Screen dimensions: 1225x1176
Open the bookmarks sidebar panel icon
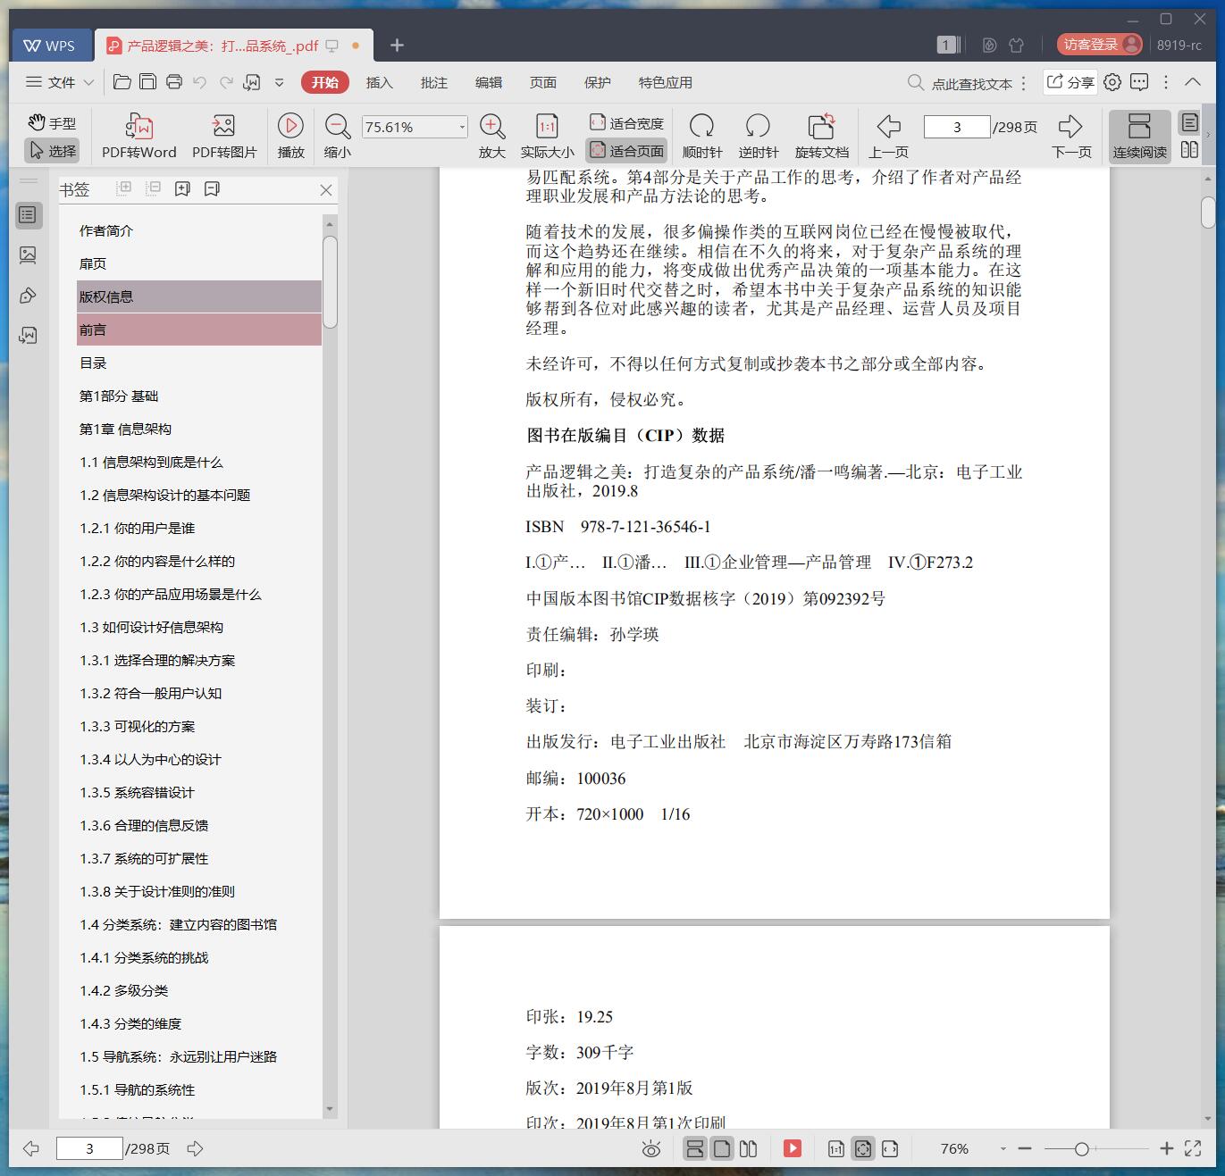28,214
